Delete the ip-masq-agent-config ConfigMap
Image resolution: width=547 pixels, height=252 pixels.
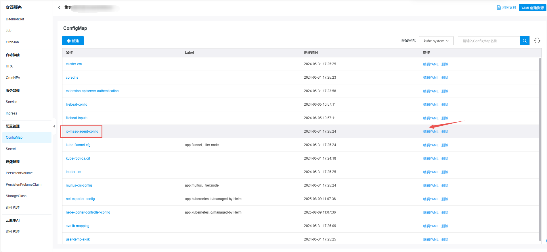[x=445, y=132]
